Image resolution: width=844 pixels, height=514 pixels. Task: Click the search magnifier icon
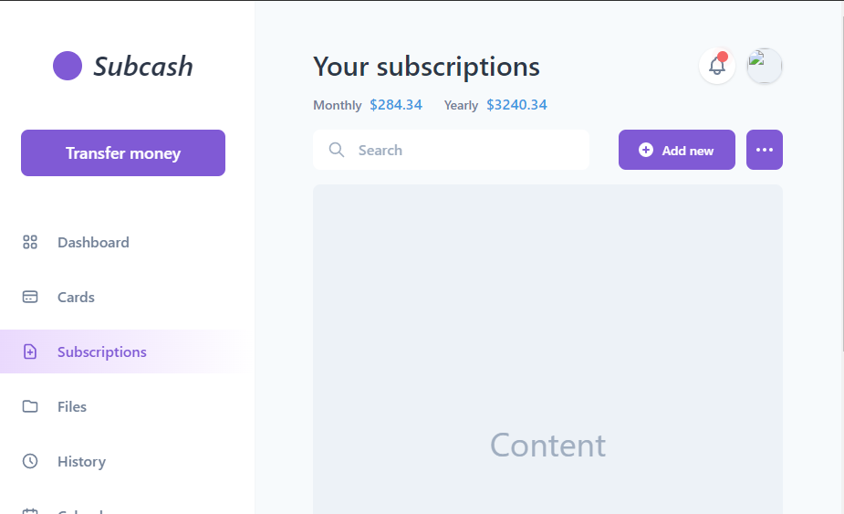click(x=337, y=150)
